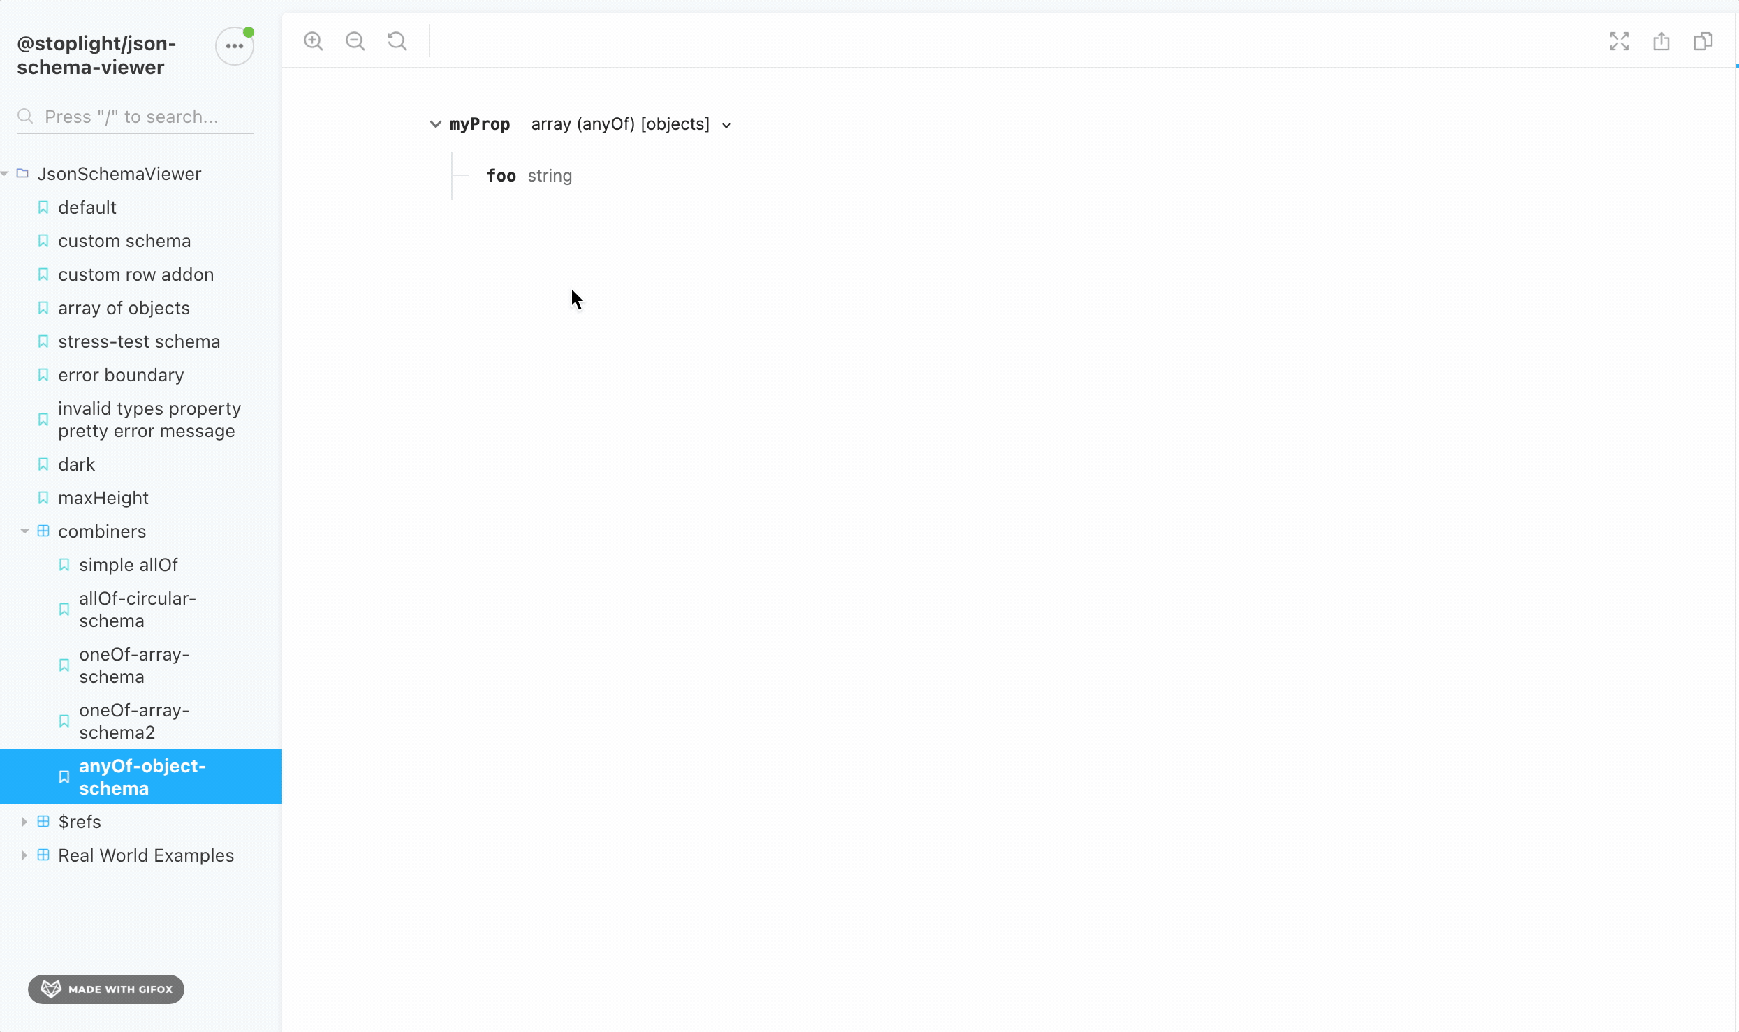
Task: Open the sidebar ellipsis menu button
Action: tap(234, 46)
